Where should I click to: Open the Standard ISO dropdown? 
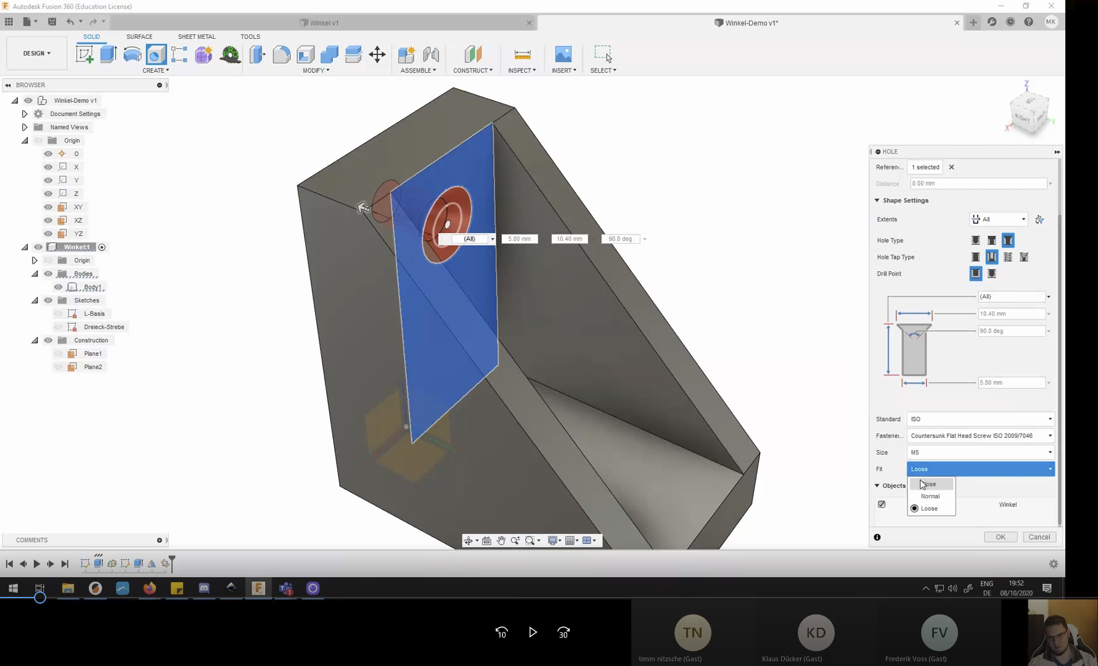[x=980, y=419]
